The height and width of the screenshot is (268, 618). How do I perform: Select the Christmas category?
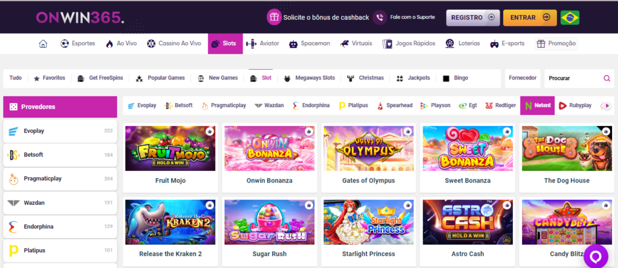point(365,78)
